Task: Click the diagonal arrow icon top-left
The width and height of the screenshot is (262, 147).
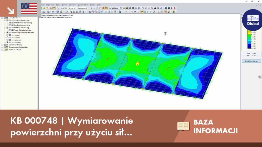Action: 10,11
